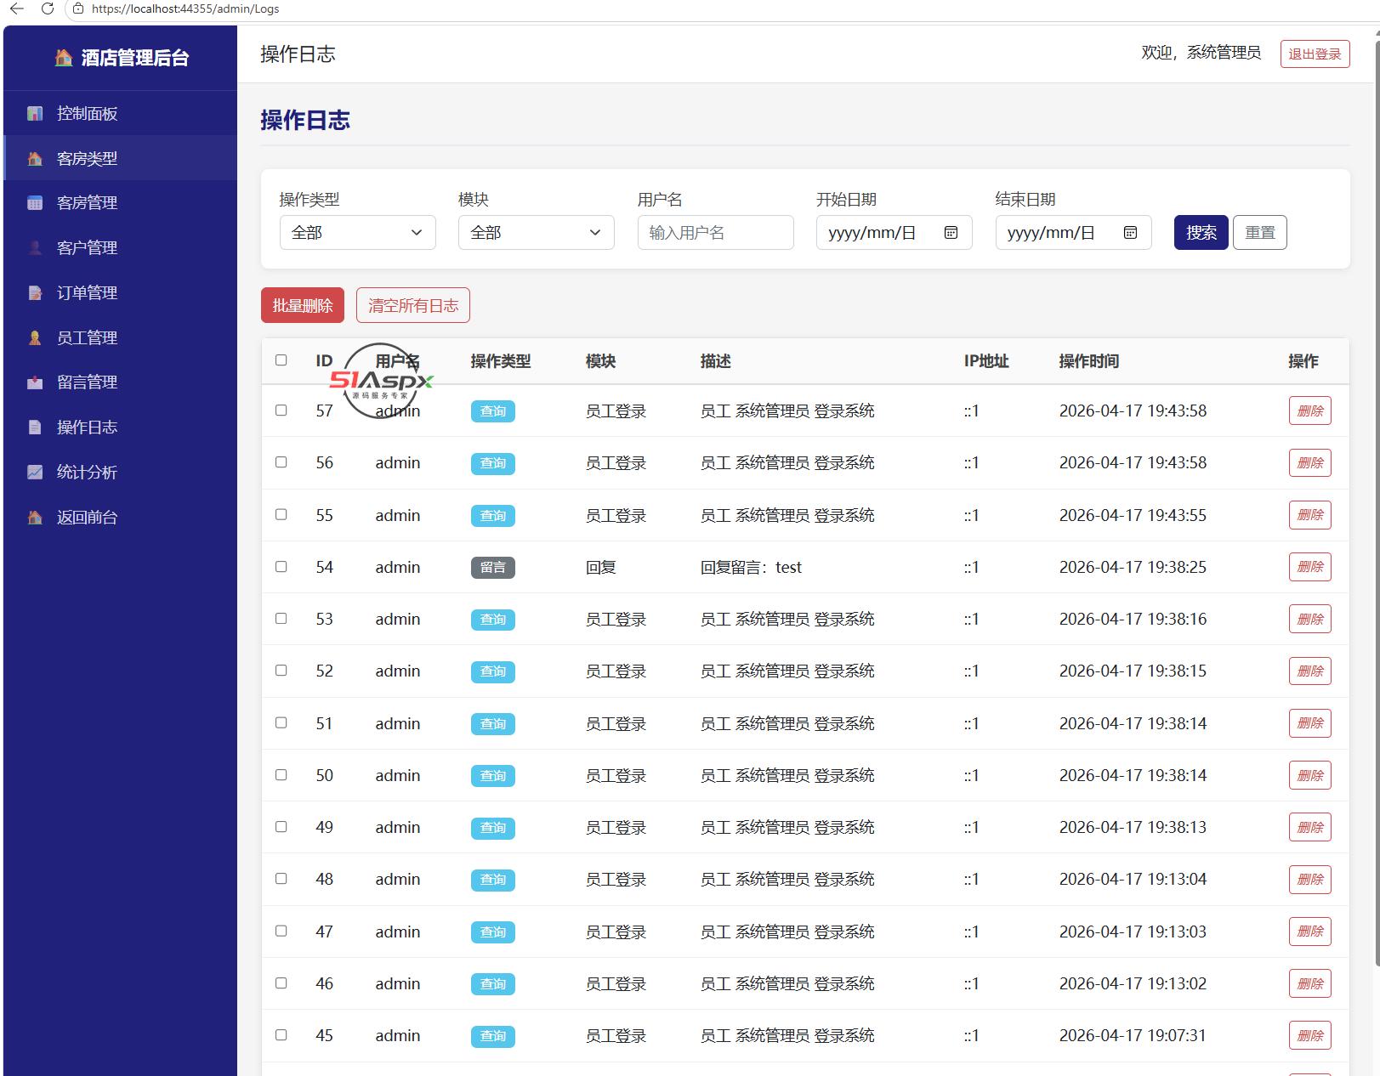
Task: Click the browser address bar URL
Action: (185, 8)
